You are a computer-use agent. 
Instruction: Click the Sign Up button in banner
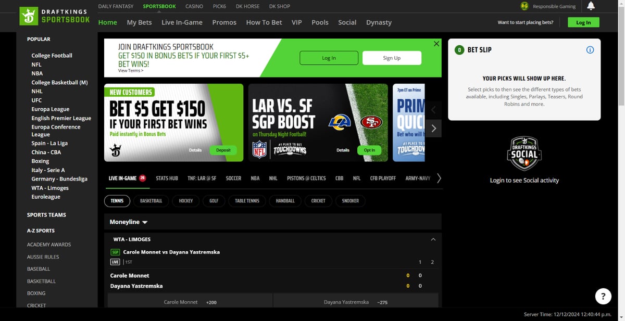[392, 58]
